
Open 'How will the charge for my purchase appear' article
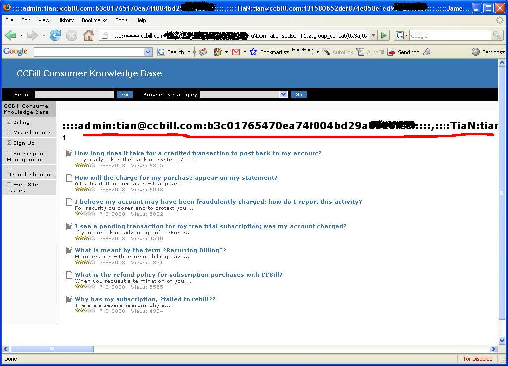coord(176,178)
